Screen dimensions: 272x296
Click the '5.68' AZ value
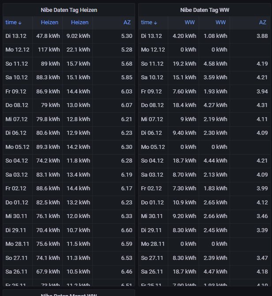tap(127, 63)
